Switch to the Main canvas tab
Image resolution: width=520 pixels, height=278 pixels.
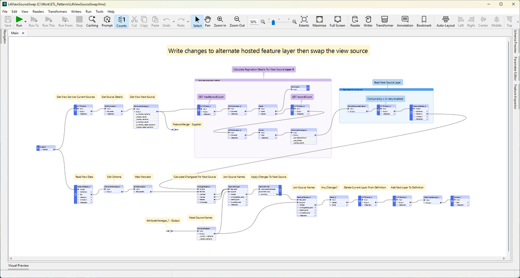[x=15, y=33]
